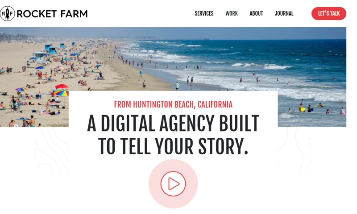The height and width of the screenshot is (214, 357).
Task: Click the faint contour lines left of headline
Action: pyautogui.click(x=51, y=149)
